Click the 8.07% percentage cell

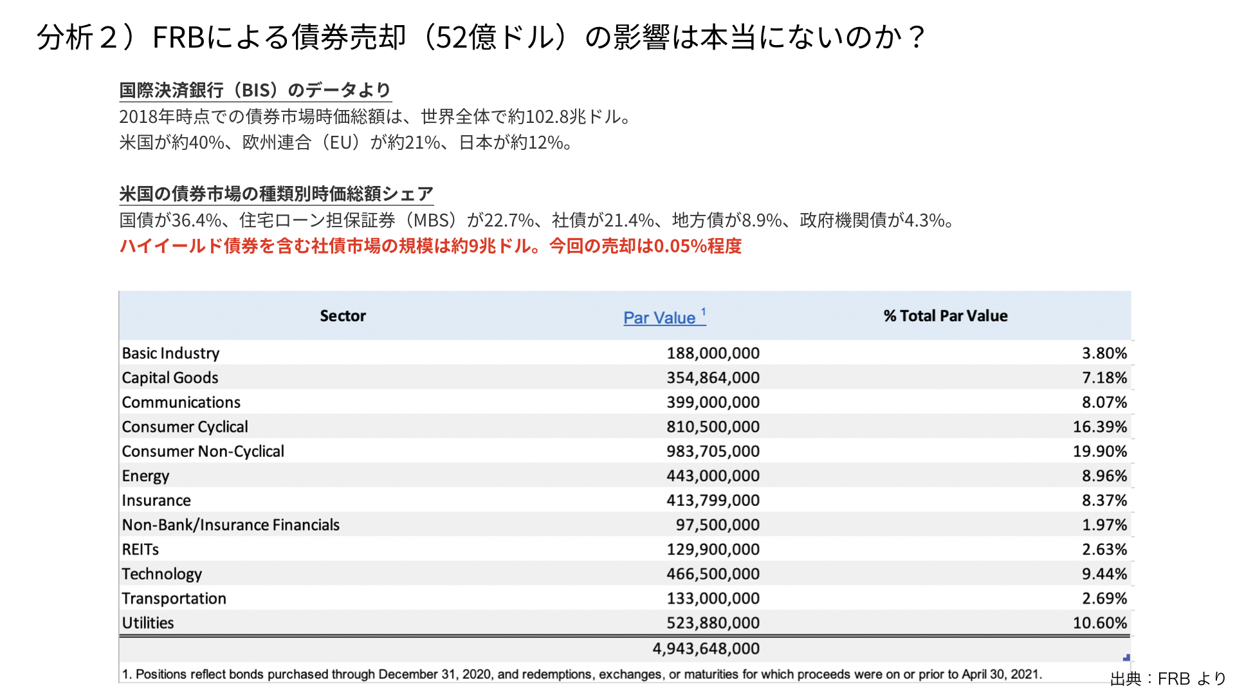(x=1104, y=402)
